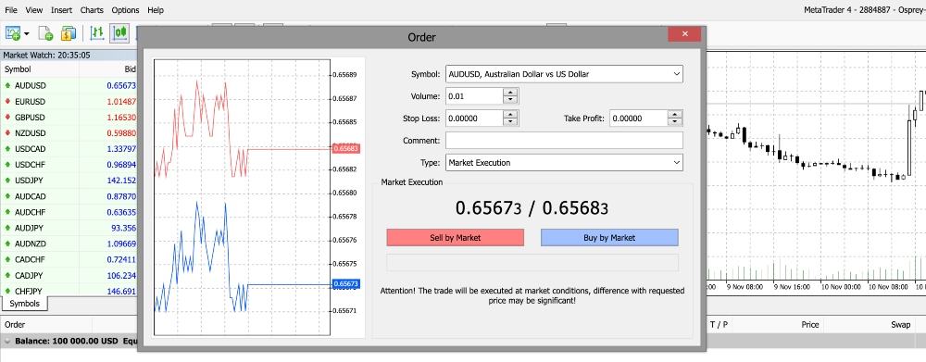Click the Price column header in Terminal

pos(779,324)
